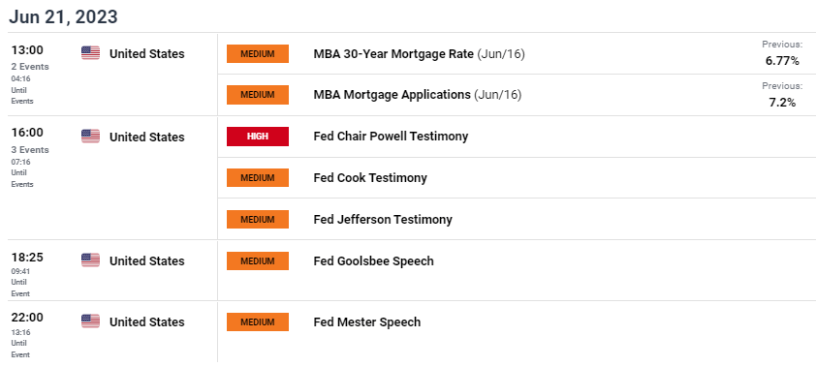Image resolution: width=816 pixels, height=367 pixels.
Task: Click MEDIUM badge for MBA 30-Year Mortgage Rate
Action: (x=258, y=53)
